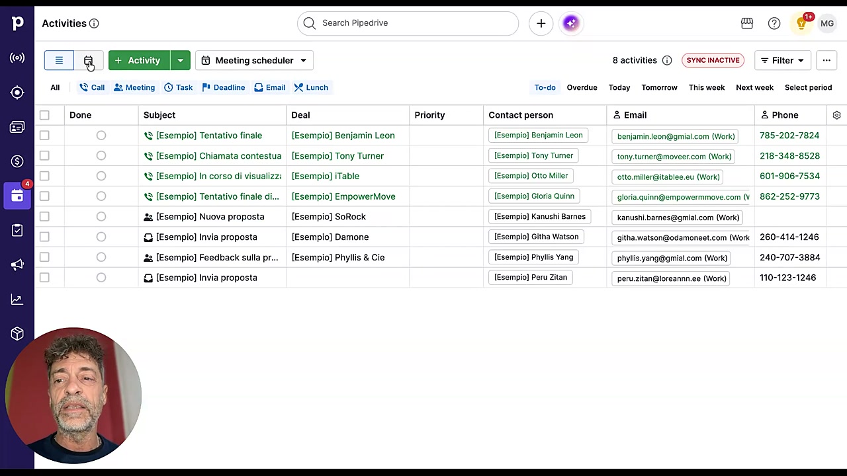Viewport: 847px width, 476px height.
Task: Open the Projects checklist icon in sidebar
Action: tap(17, 230)
